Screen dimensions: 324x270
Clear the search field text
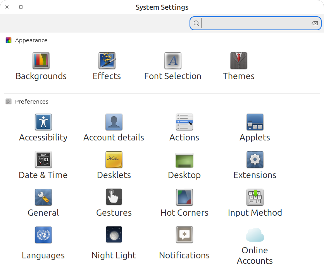tap(315, 23)
